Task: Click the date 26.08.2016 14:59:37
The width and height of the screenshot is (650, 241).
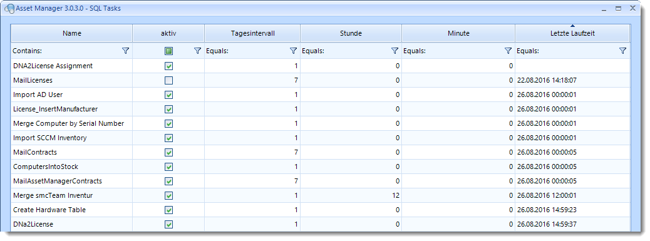Action: [547, 225]
